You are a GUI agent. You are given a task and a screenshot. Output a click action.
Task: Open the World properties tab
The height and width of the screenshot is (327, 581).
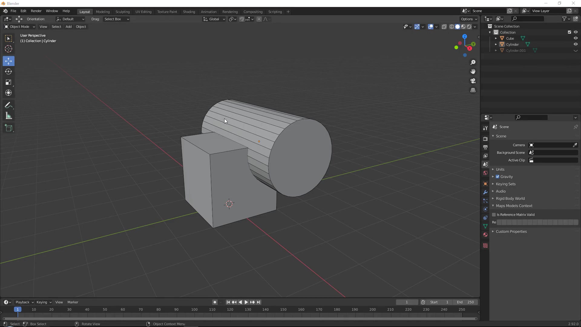tap(485, 173)
